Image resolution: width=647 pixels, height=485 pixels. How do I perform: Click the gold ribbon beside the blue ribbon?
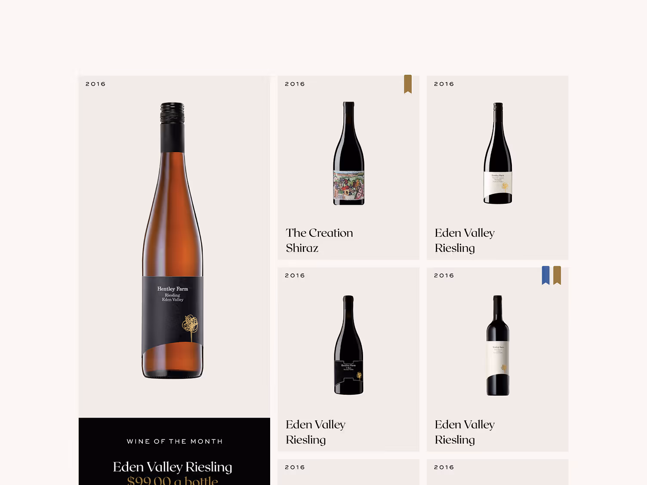[557, 275]
